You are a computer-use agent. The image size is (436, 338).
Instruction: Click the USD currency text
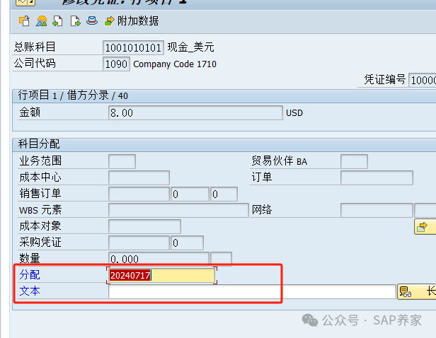click(x=294, y=113)
